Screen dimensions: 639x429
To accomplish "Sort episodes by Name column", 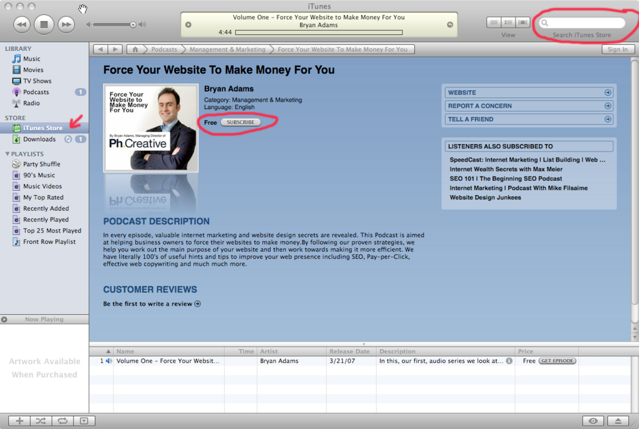I will (x=168, y=351).
